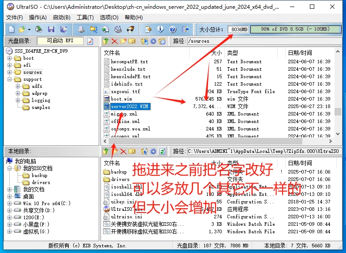Click the help question mark toolbar icon

click(173, 29)
